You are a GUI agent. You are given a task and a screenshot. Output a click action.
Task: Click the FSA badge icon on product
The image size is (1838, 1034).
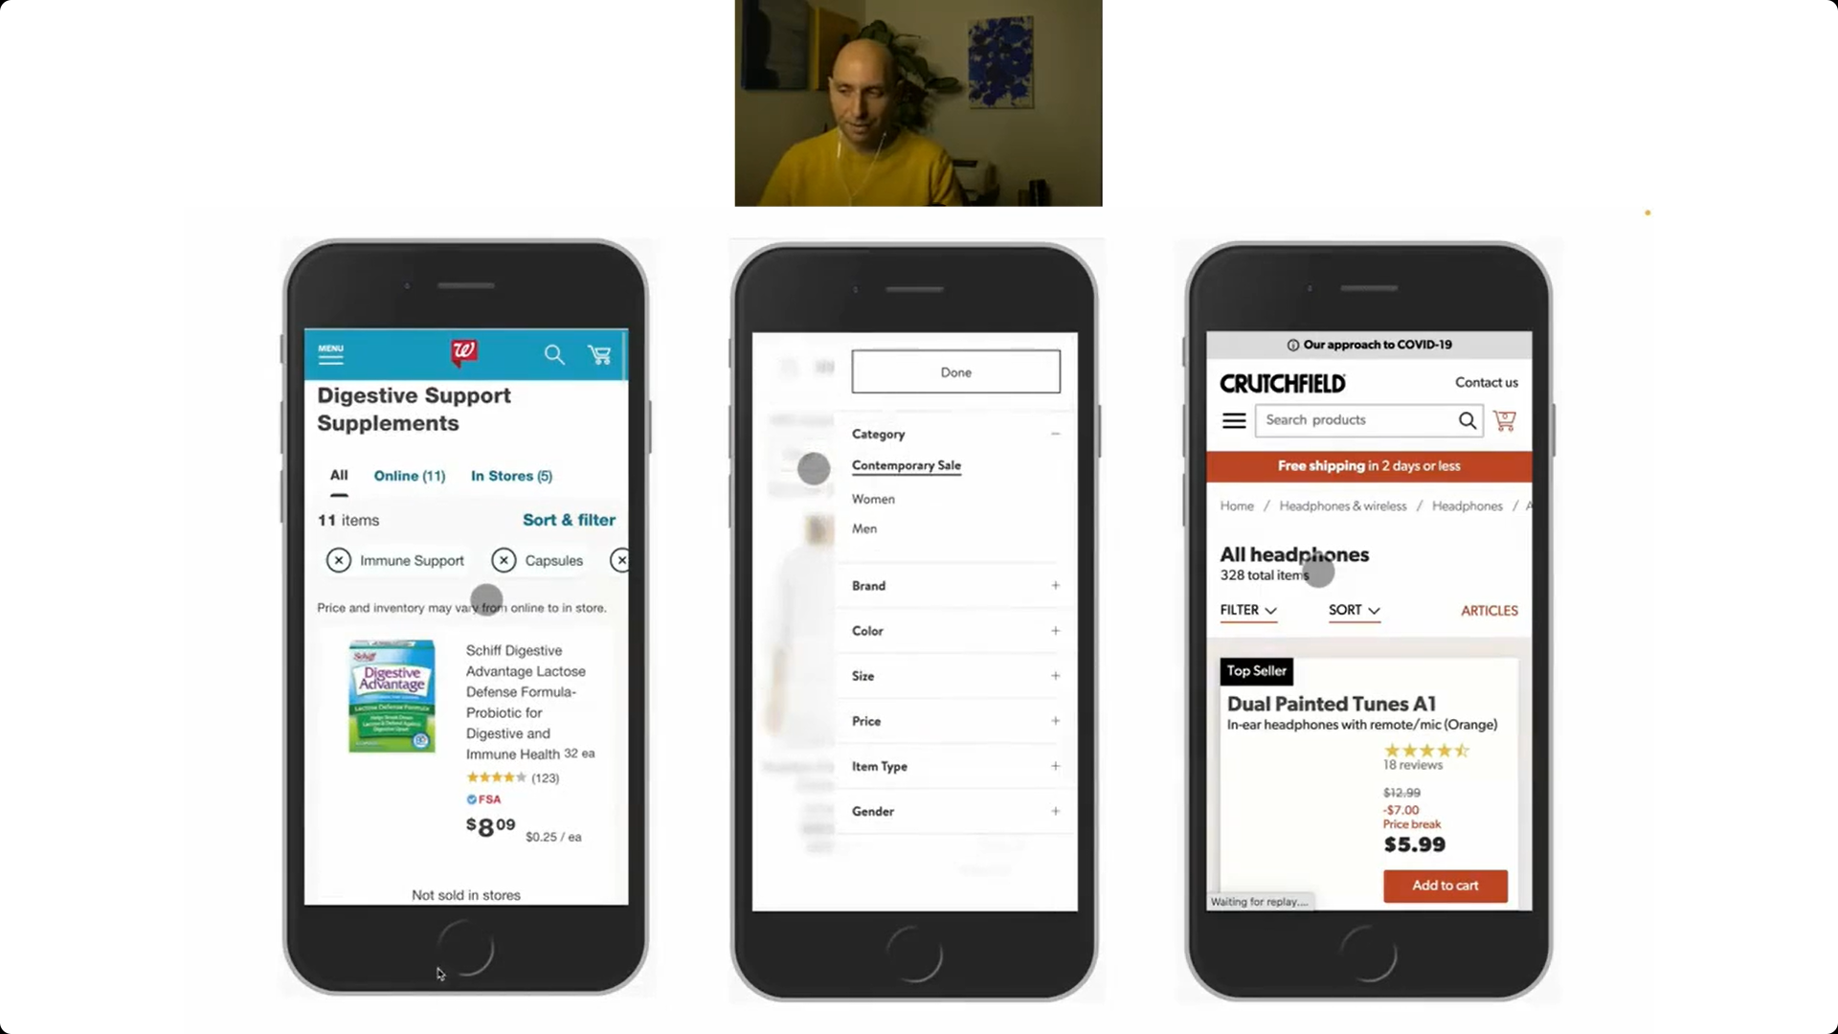click(472, 798)
